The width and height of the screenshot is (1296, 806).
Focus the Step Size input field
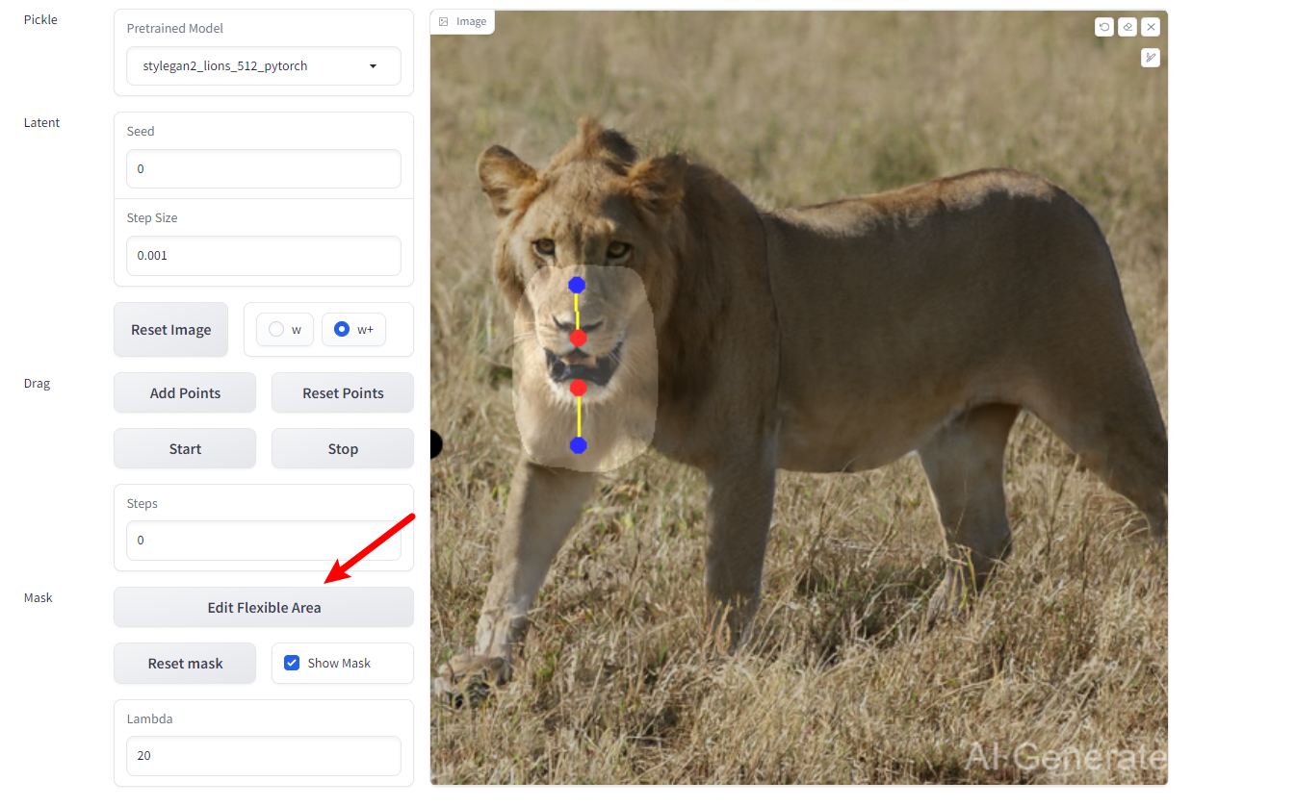click(x=264, y=255)
